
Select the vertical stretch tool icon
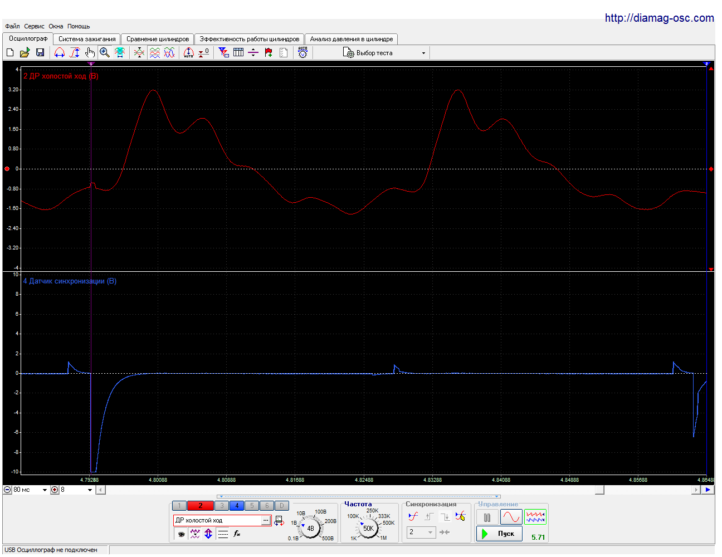click(75, 52)
